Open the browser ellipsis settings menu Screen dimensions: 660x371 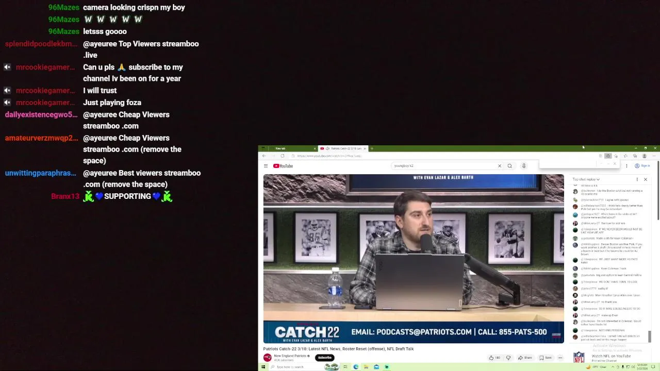pyautogui.click(x=654, y=156)
